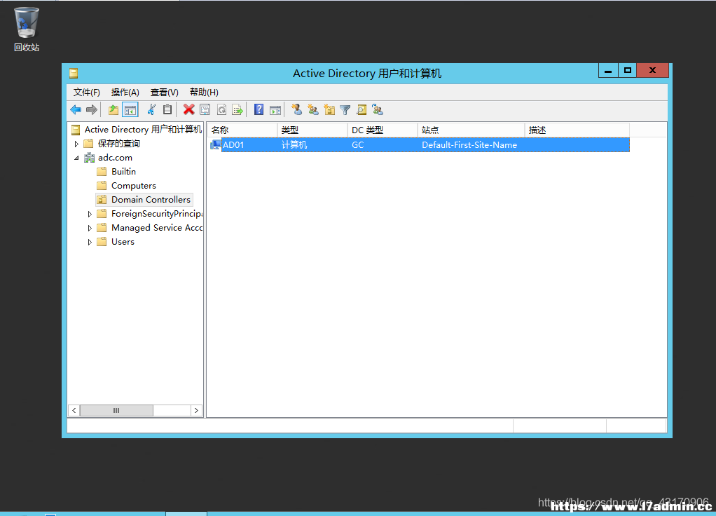Select the Computers container

click(x=133, y=186)
